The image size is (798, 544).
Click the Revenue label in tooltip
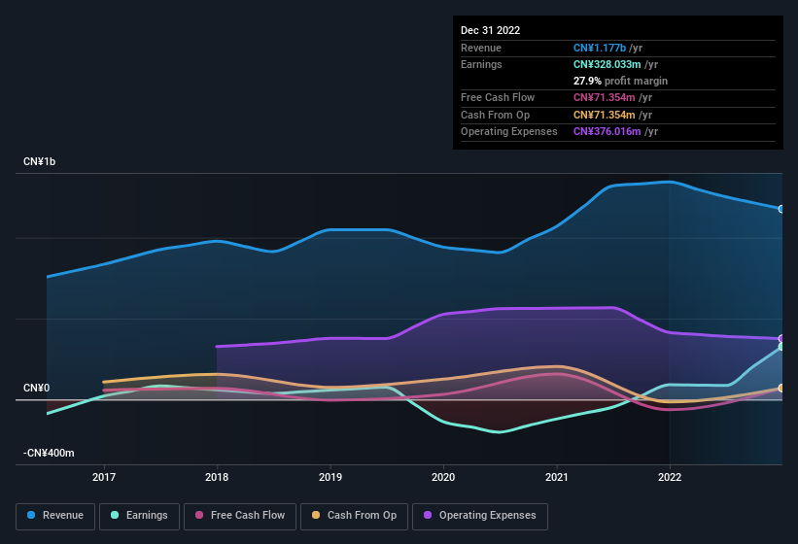[481, 48]
